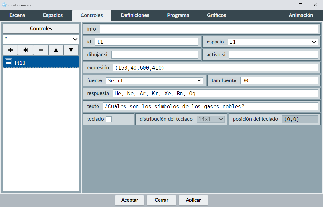Go to the Animación tab

(300, 15)
